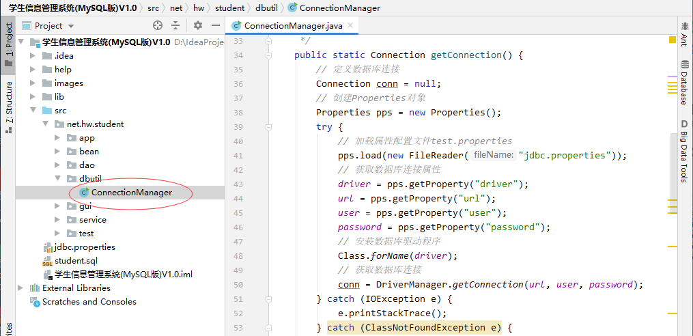Click Class.forName(driver) on line 48
This screenshot has width=693, height=336.
point(394,255)
